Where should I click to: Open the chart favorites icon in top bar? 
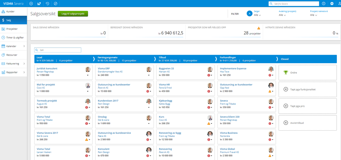pyautogui.click(x=39, y=3)
